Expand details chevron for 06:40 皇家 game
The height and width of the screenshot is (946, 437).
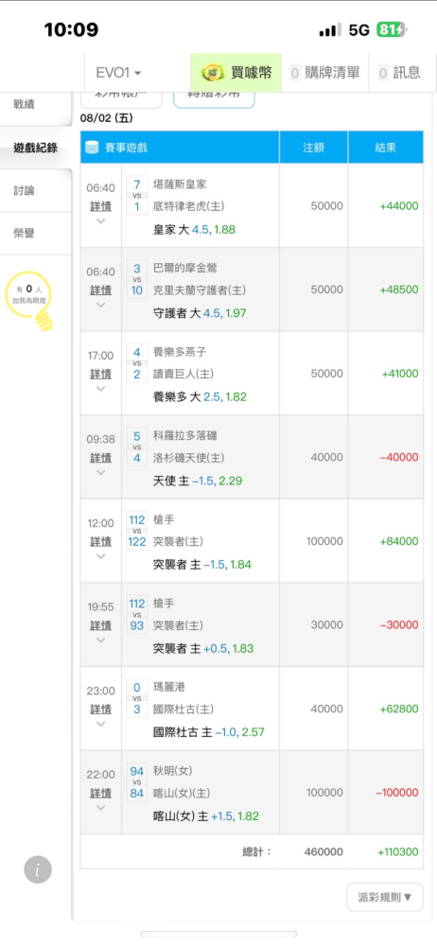101,221
